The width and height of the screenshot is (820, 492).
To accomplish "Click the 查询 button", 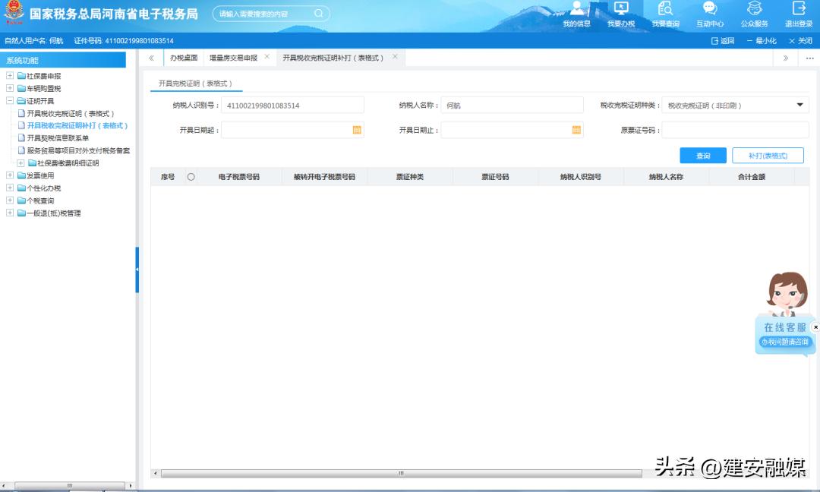I will point(702,155).
